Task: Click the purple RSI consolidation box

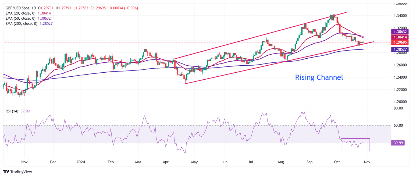Action: pos(355,144)
